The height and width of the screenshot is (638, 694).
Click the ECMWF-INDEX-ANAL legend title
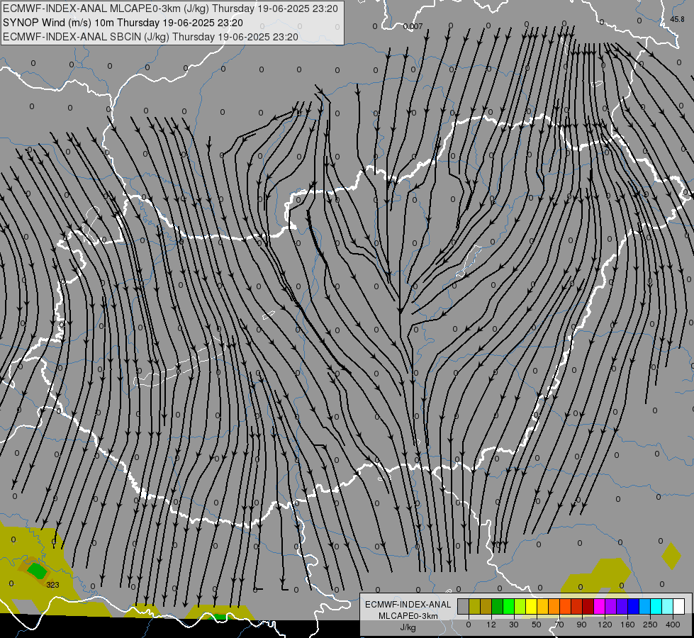(408, 605)
